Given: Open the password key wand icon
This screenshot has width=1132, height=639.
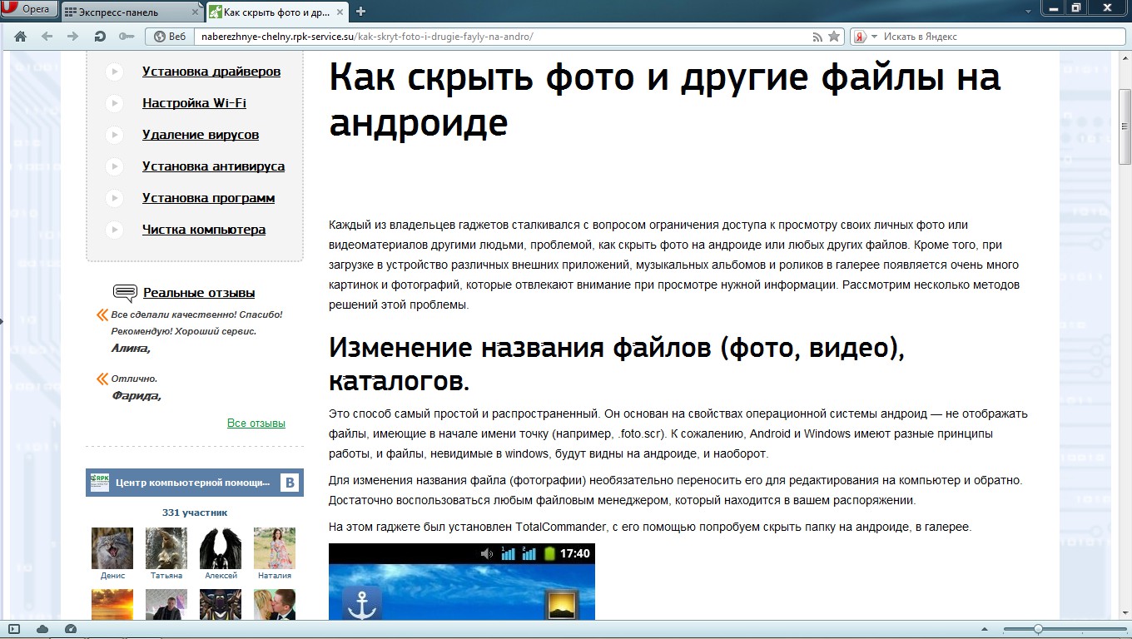Looking at the screenshot, I should [126, 37].
